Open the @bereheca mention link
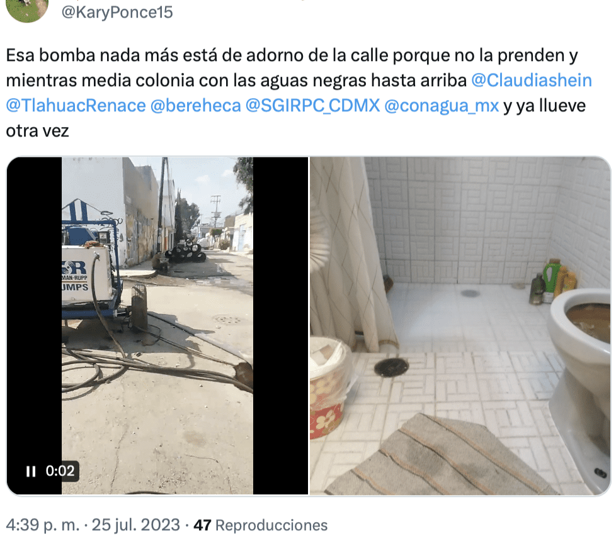Image resolution: width=616 pixels, height=546 pixels. (x=196, y=106)
